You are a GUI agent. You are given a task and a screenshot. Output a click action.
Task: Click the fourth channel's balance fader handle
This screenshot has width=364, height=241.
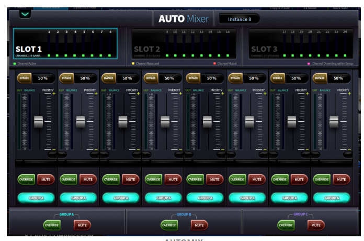tap(165, 122)
